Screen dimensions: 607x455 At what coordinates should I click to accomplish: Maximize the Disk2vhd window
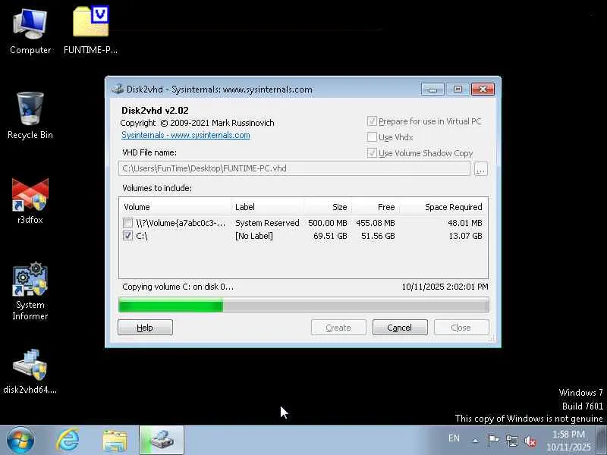458,89
